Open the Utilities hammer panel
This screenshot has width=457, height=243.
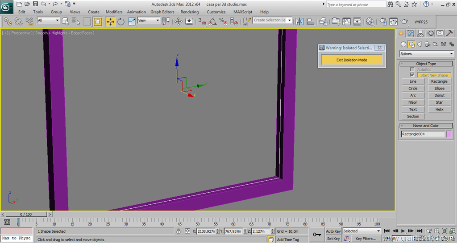click(x=450, y=33)
